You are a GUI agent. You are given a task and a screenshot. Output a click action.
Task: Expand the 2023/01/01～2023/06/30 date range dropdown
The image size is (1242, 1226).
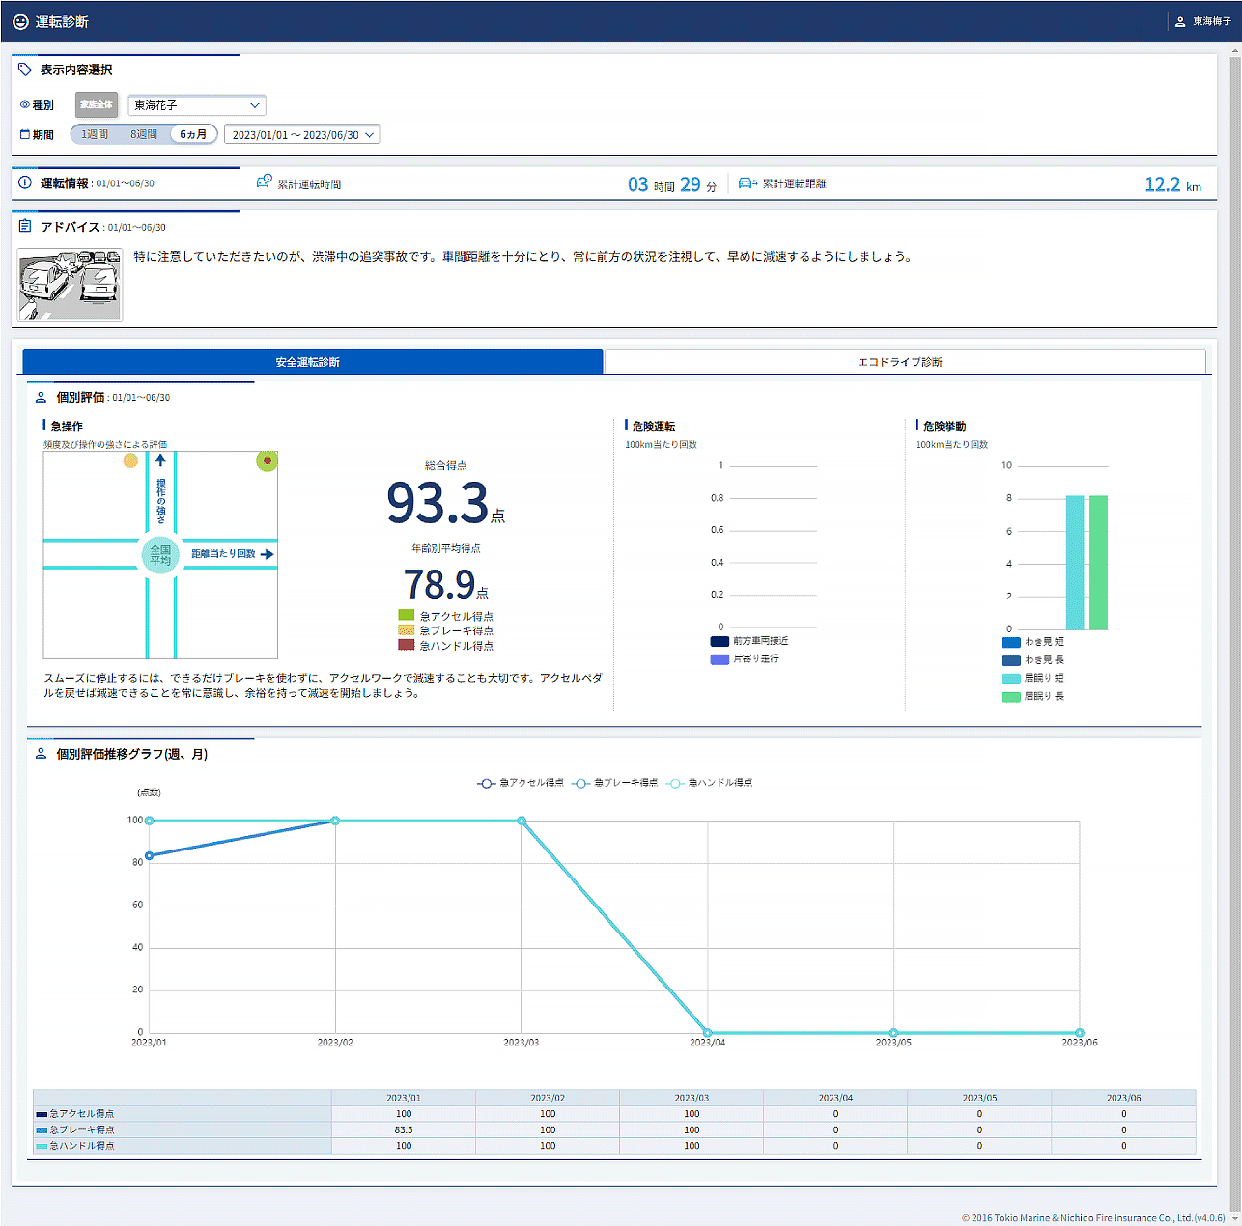tap(301, 134)
